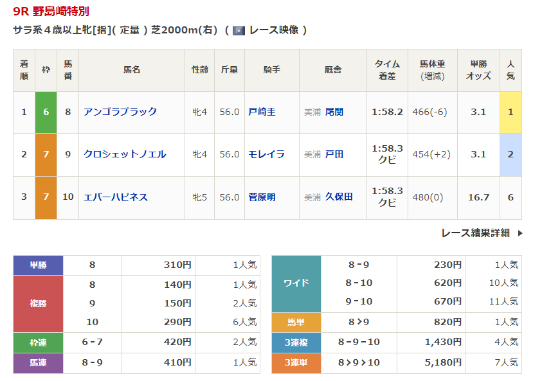533x381 pixels.
Task: Open trainer 尾関 profile
Action: pyautogui.click(x=334, y=112)
